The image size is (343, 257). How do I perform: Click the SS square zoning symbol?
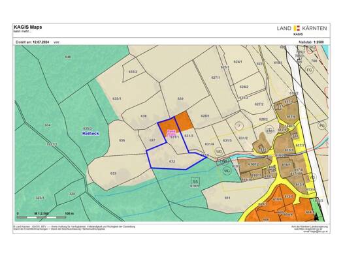coord(195,181)
